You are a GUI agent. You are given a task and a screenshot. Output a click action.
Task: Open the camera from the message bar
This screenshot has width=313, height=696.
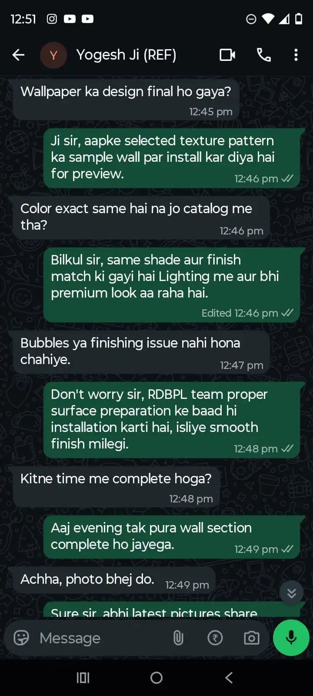click(252, 638)
